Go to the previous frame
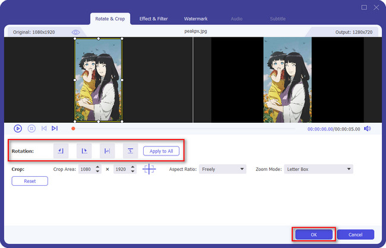 point(44,128)
